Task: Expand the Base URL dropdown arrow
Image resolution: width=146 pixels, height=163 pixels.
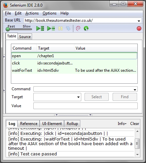Action: (139, 21)
